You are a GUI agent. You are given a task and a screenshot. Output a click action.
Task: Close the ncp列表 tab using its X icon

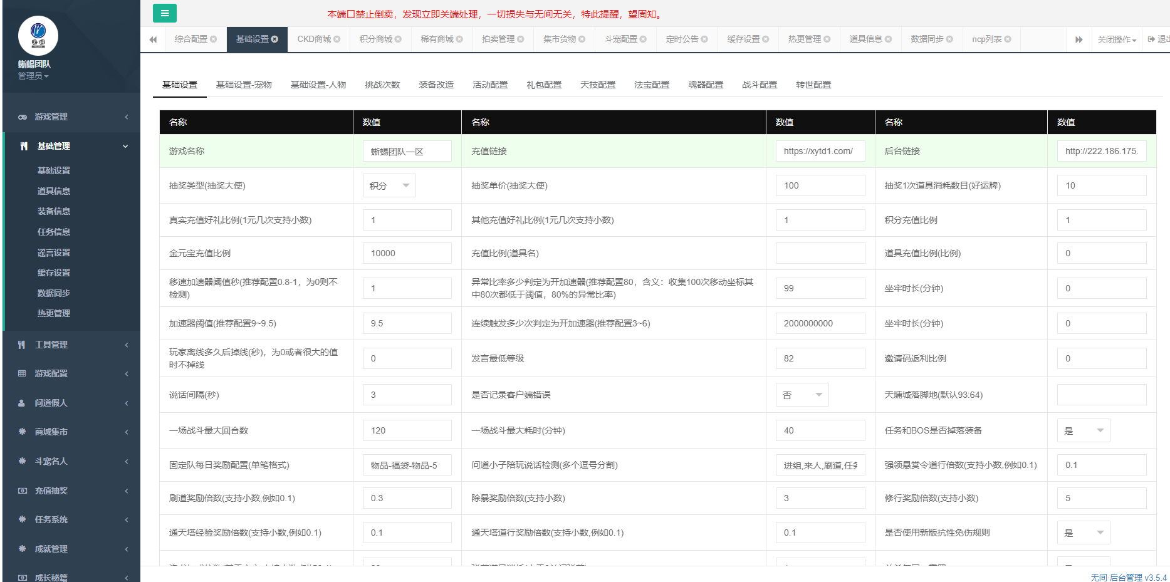pyautogui.click(x=1008, y=39)
